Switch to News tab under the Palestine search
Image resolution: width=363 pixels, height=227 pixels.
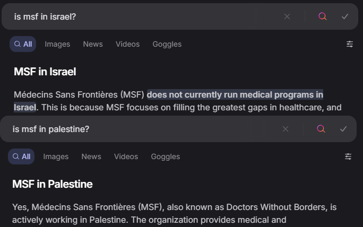pyautogui.click(x=91, y=156)
